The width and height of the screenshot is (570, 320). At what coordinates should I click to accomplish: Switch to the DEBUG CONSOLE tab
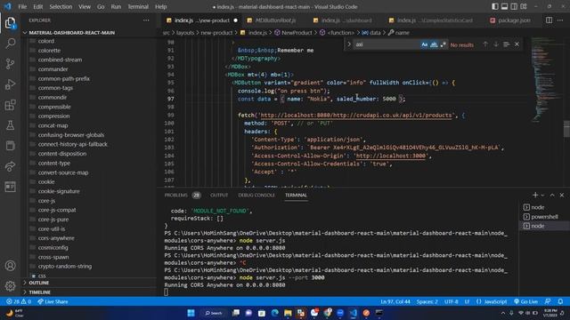click(x=256, y=196)
